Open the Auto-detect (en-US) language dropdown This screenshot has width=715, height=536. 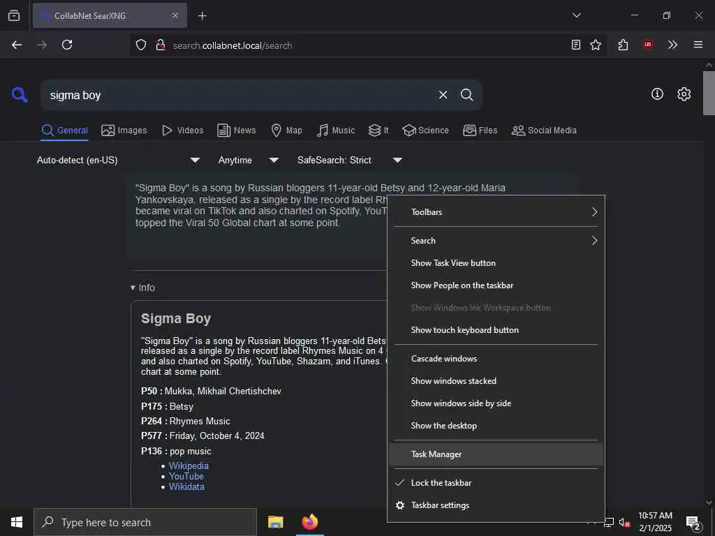click(119, 160)
